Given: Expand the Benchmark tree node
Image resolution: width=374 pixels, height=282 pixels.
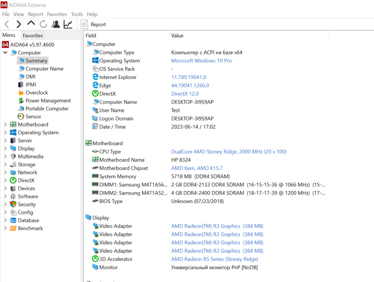Looking at the screenshot, I should click(5, 228).
